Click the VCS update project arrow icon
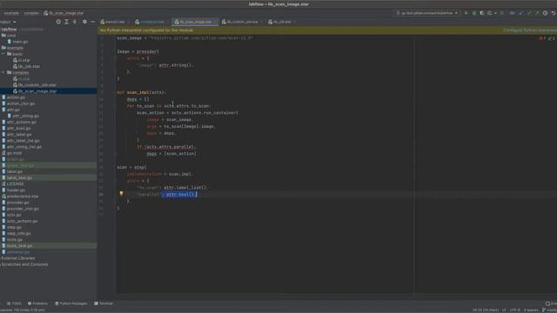Viewport: 557px width, 313px height. tap(521, 13)
